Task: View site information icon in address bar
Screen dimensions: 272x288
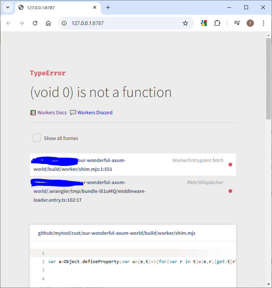Action: pyautogui.click(x=64, y=23)
